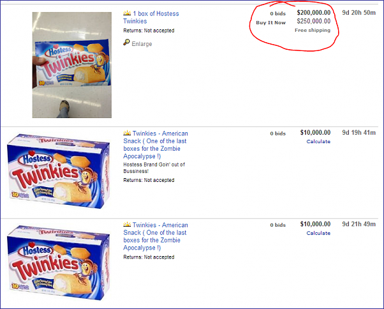
Task: Click the Free shipping text
Action: [313, 30]
